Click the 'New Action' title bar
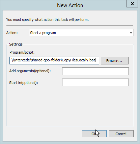This screenshot has width=140, height=144. [x=70, y=5]
